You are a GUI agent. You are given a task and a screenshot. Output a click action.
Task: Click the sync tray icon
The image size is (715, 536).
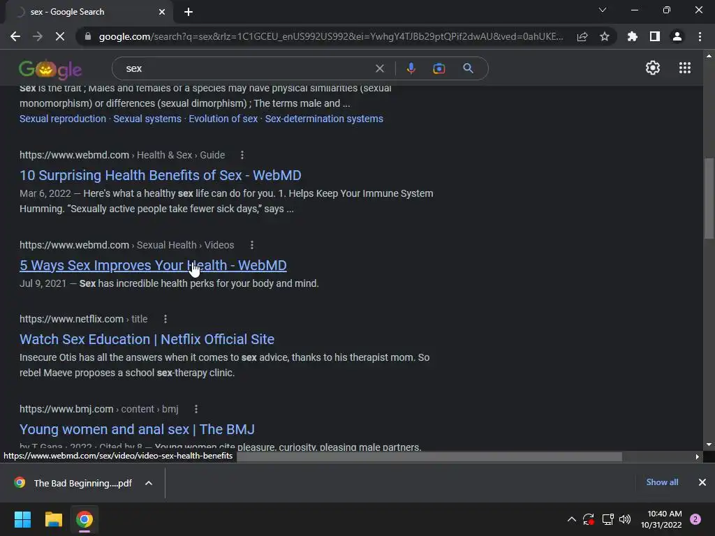589,519
